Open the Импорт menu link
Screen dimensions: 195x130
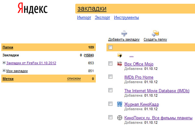click(x=84, y=18)
